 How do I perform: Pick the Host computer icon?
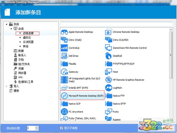[109, 72]
